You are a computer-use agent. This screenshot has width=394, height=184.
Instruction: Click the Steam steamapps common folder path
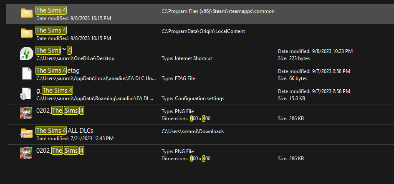[218, 11]
